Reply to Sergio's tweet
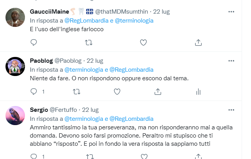 click(34, 157)
